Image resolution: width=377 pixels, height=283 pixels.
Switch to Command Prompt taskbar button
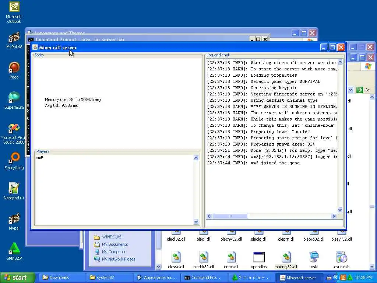(x=203, y=277)
